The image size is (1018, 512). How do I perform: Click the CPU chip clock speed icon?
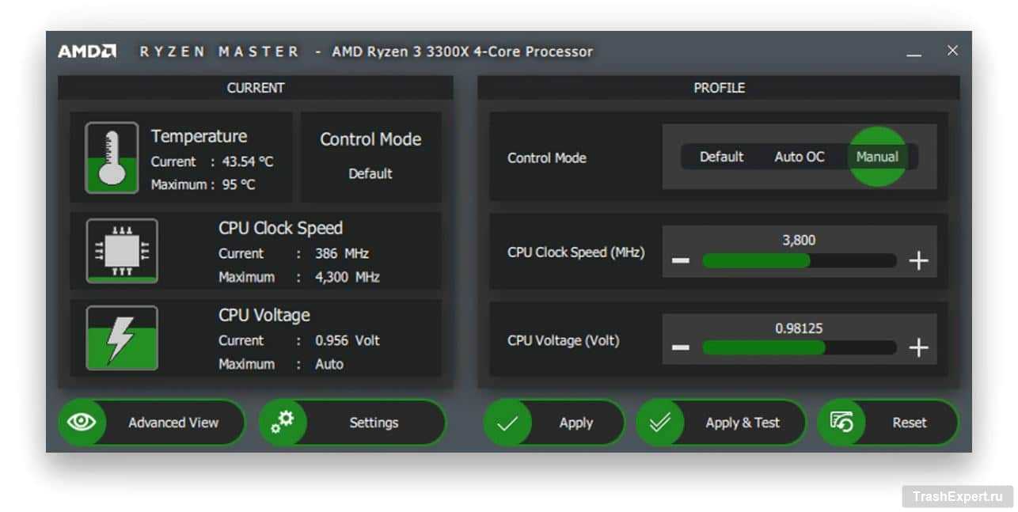(x=121, y=251)
